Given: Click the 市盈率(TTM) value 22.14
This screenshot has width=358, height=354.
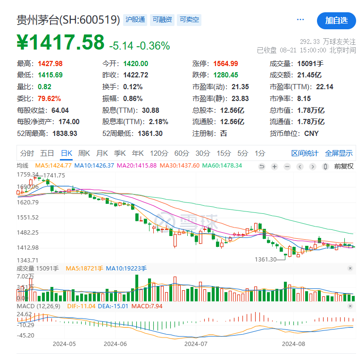Looking at the screenshot, I should (x=325, y=87).
